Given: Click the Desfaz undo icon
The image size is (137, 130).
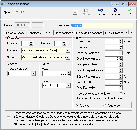Looking at the screenshot, I should [x=101, y=10].
